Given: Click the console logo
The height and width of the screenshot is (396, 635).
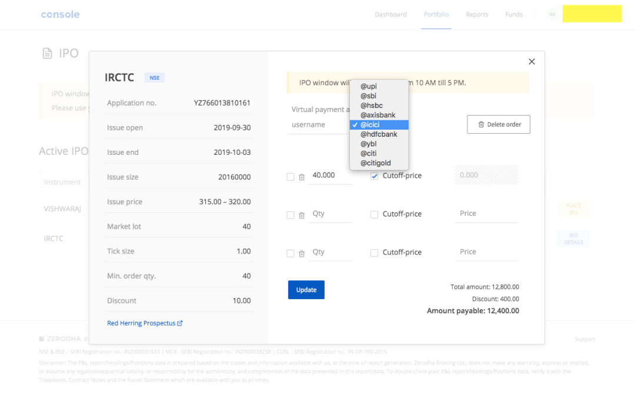Looking at the screenshot, I should coord(61,15).
